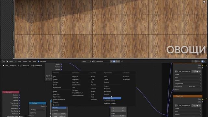Collapse the Roughness image node
The height and width of the screenshot is (117, 208).
(x=175, y=96)
